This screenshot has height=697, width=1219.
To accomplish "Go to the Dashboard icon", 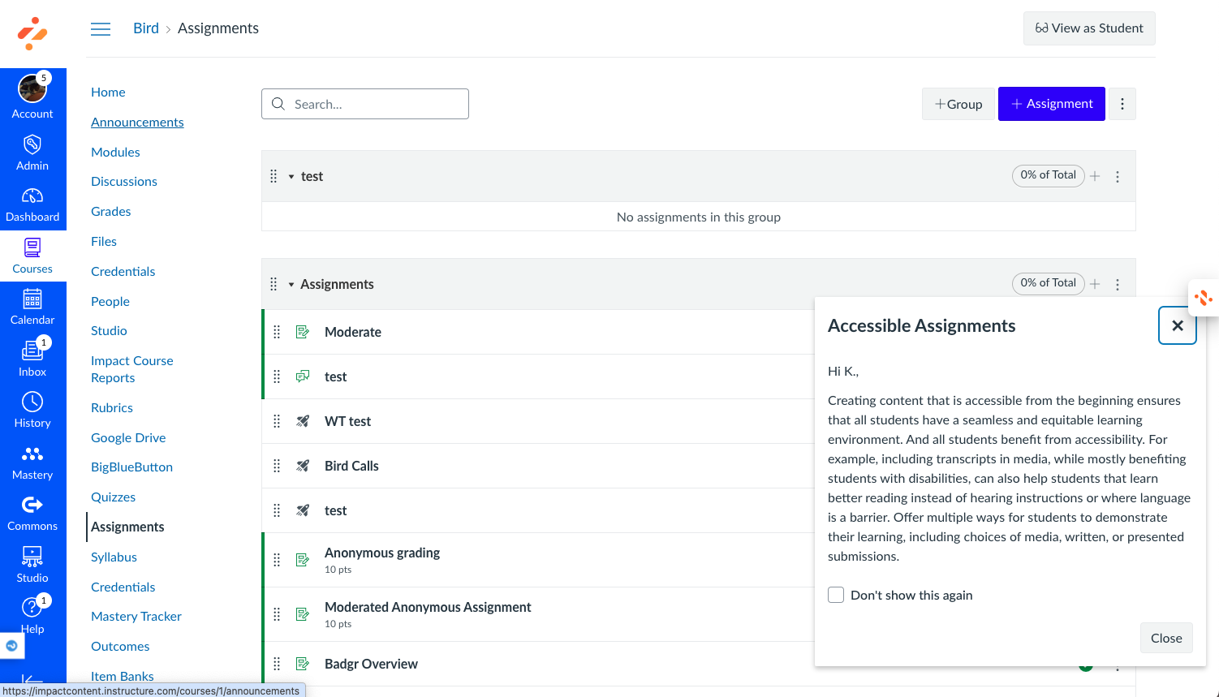I will point(32,196).
